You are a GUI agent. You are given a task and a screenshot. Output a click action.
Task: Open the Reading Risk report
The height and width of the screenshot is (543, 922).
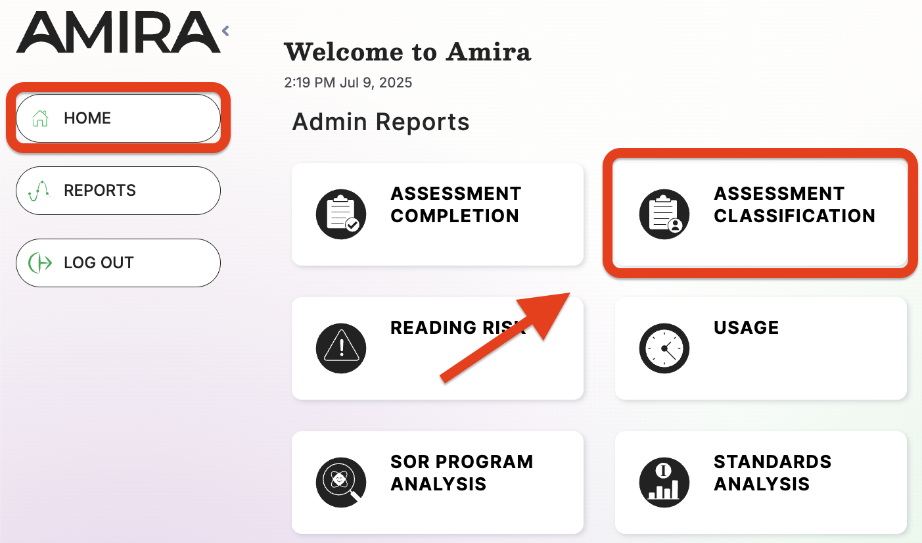437,348
